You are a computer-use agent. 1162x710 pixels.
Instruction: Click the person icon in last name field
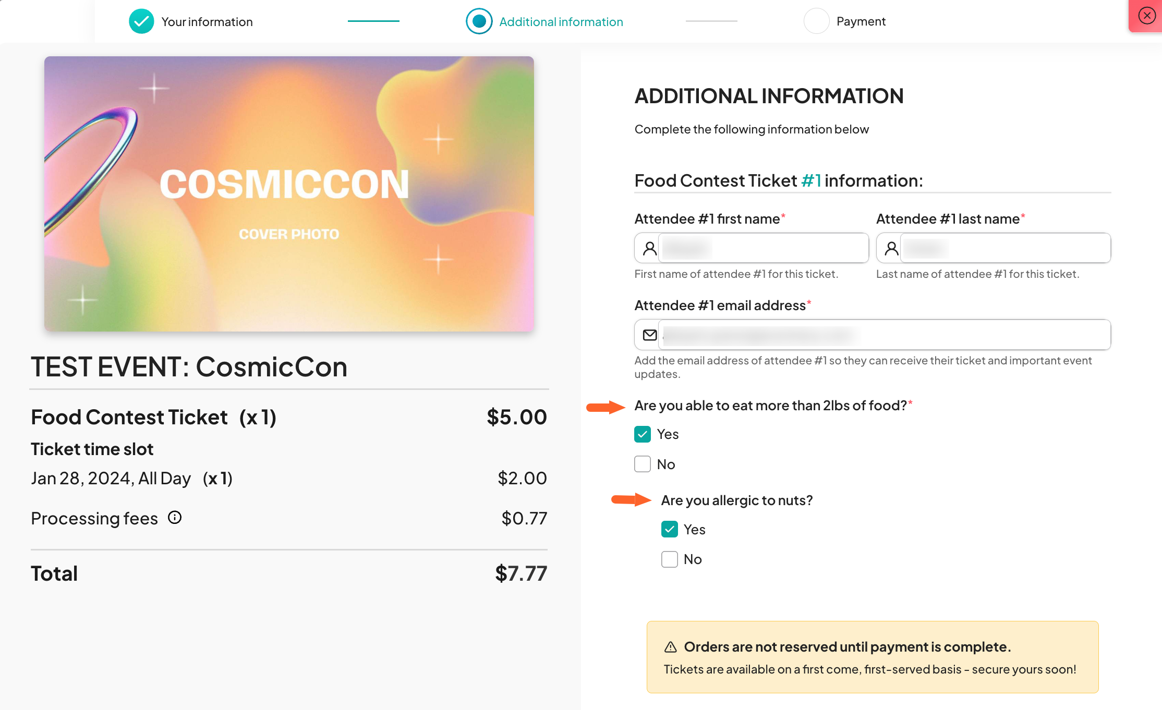tap(891, 248)
